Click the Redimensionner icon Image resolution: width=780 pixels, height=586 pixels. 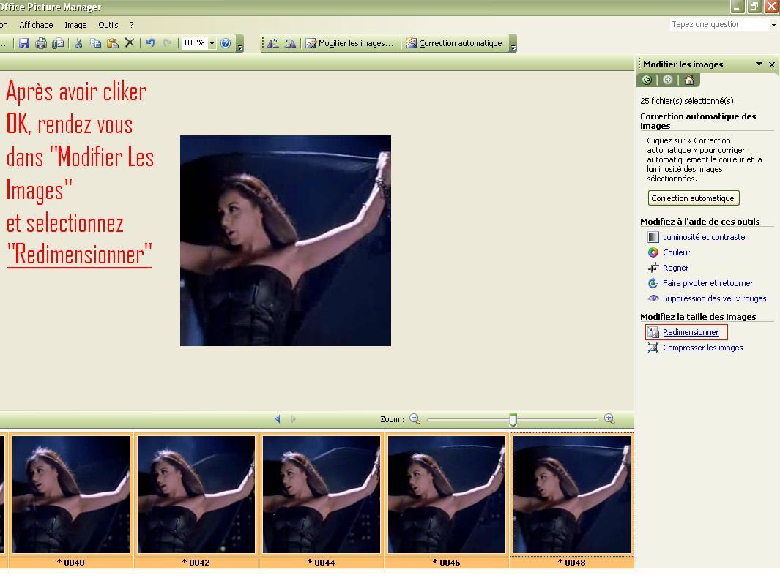(653, 332)
